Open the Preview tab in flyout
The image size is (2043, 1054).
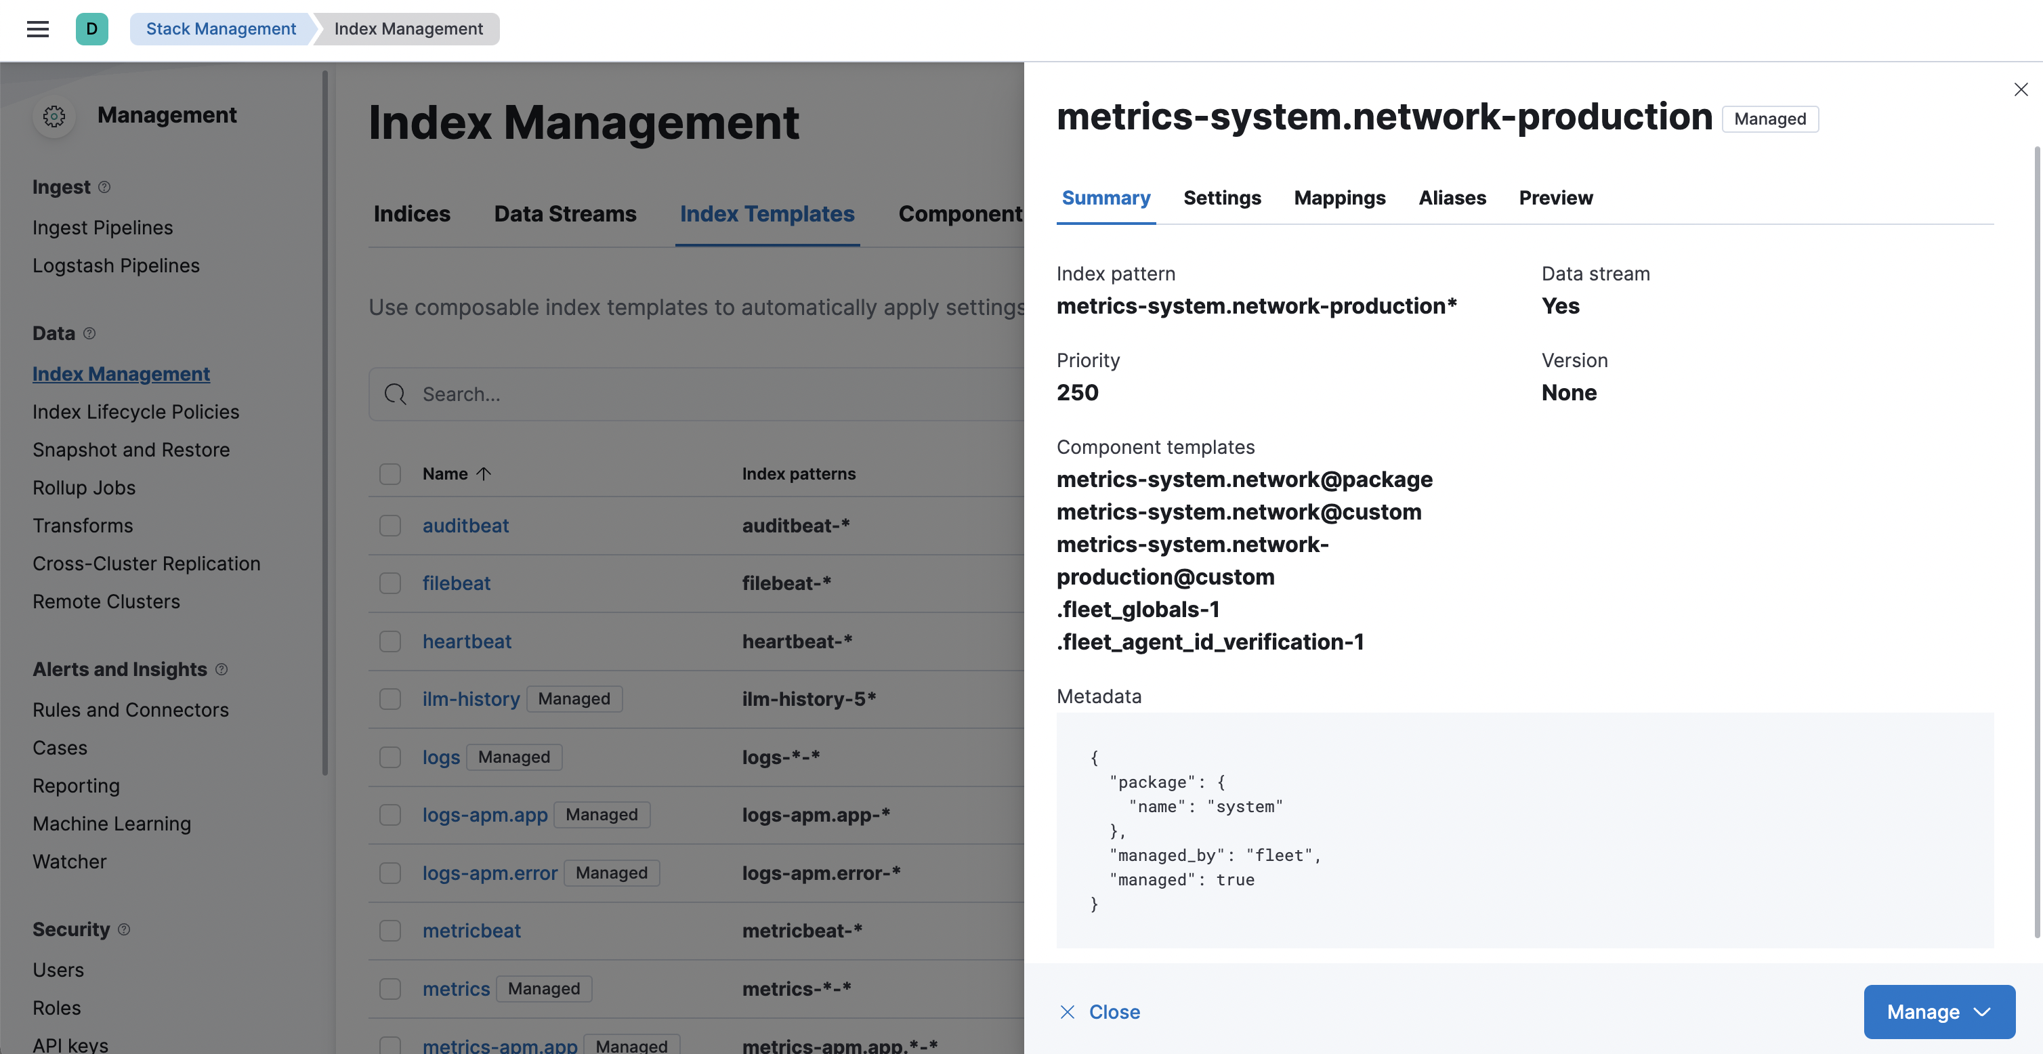[x=1555, y=198]
